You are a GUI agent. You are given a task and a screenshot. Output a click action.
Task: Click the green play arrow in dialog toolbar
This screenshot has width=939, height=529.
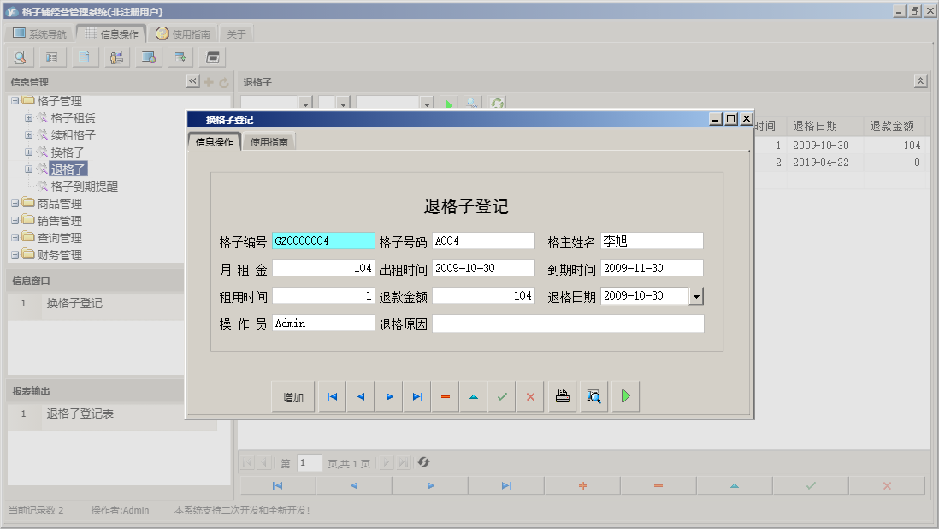[x=625, y=397]
